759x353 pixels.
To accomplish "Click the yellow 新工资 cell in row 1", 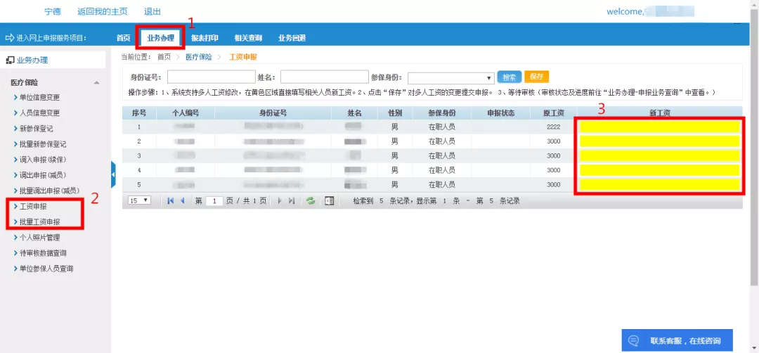I will pos(659,127).
